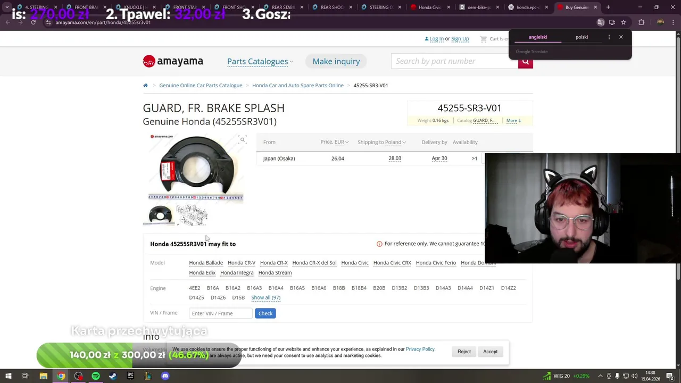Image resolution: width=681 pixels, height=383 pixels.
Task: Click the Enter VIN / Frame field
Action: coord(220,313)
